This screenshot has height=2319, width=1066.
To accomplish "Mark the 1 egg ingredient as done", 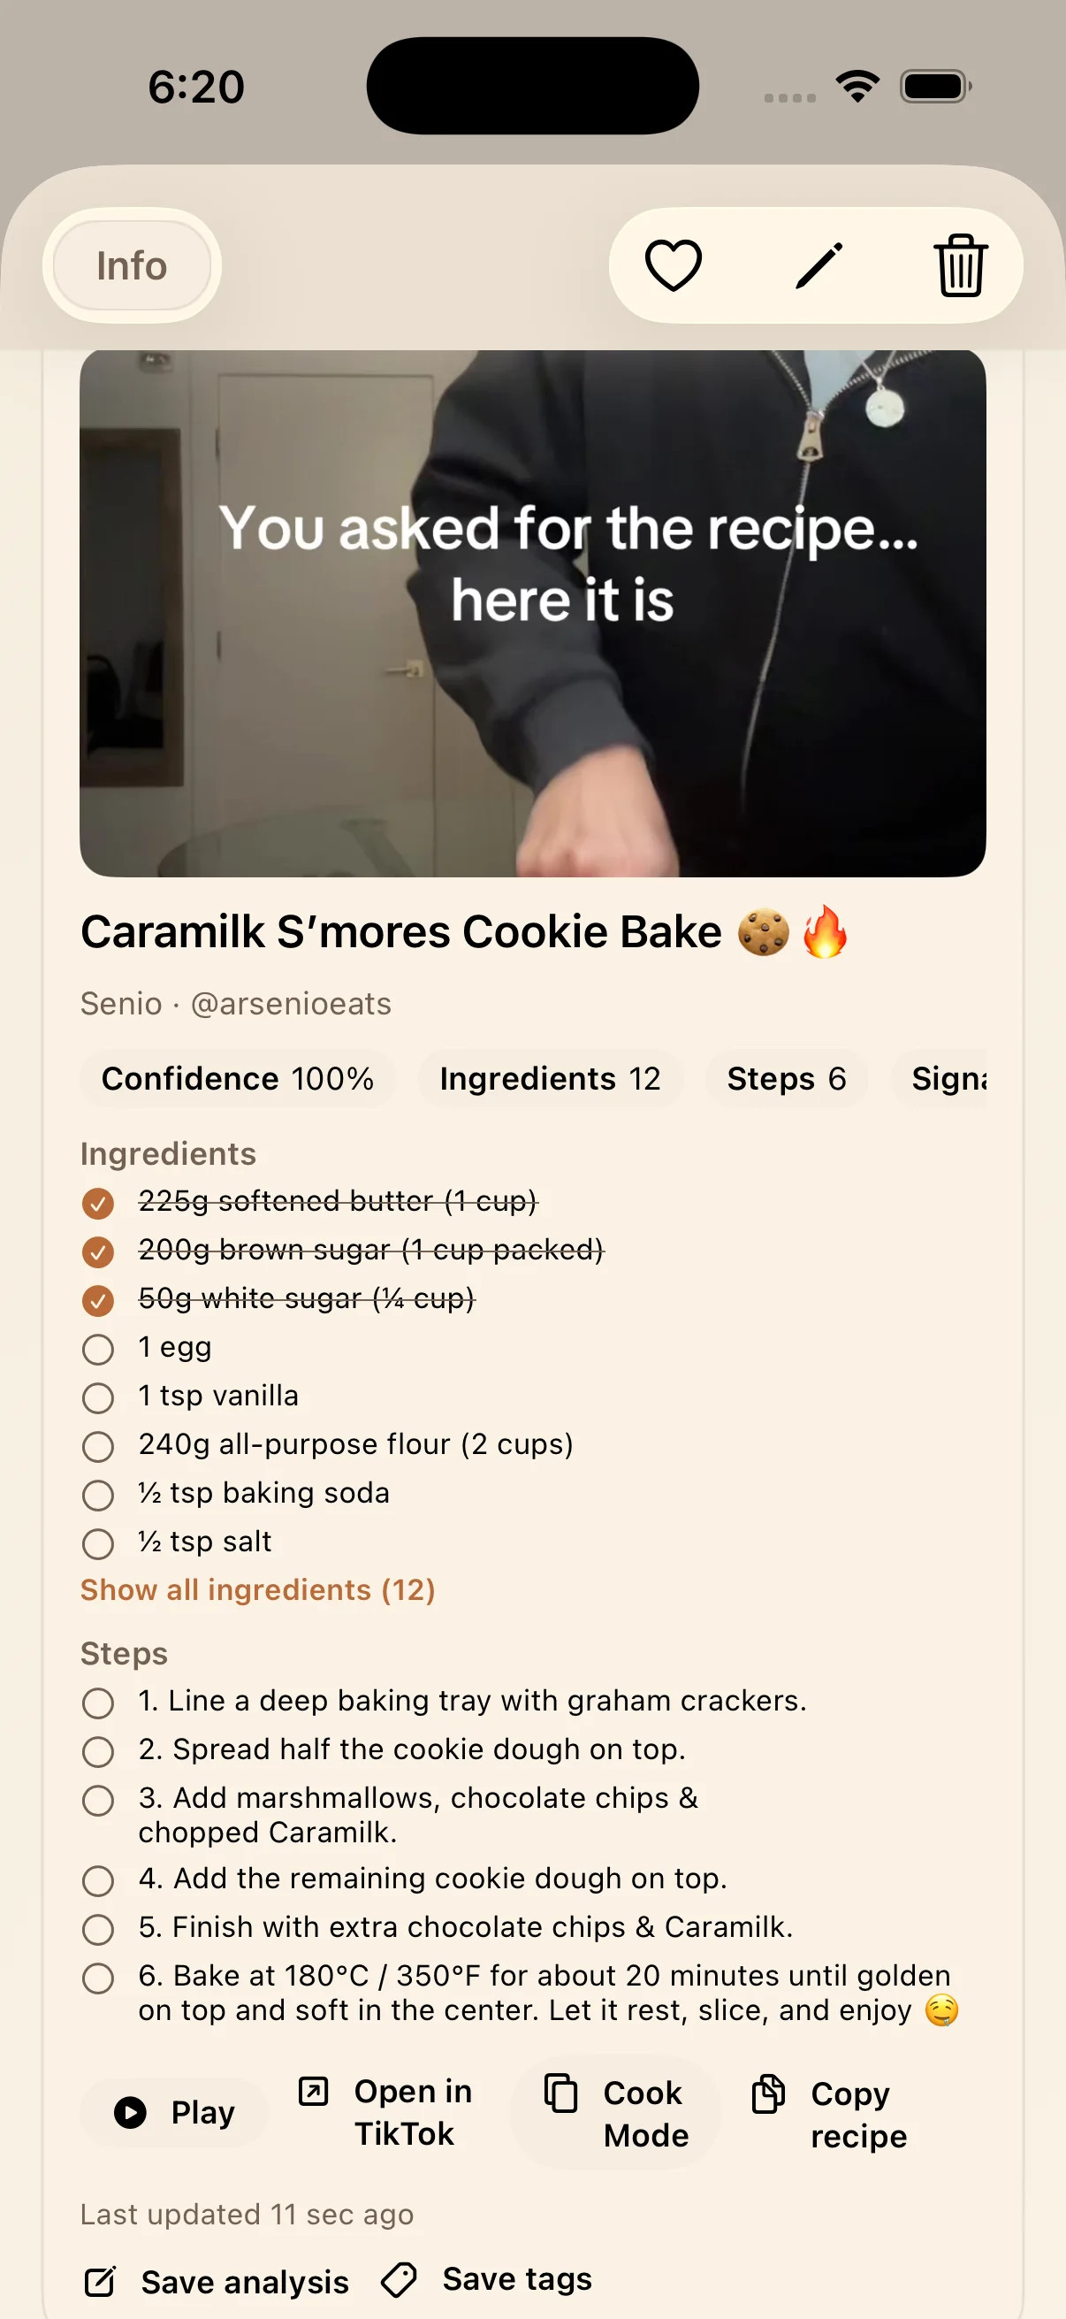I will [x=99, y=1350].
